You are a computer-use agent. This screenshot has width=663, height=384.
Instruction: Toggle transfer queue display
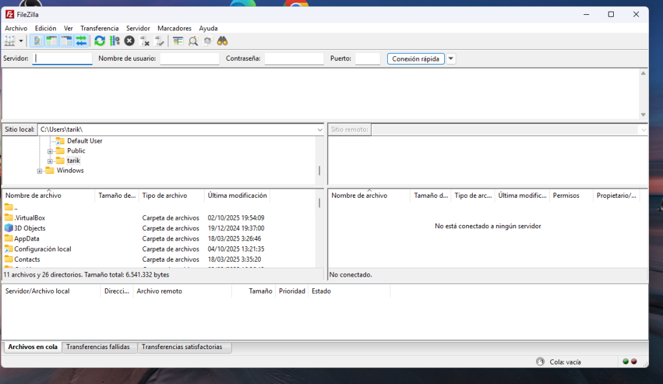(x=81, y=41)
